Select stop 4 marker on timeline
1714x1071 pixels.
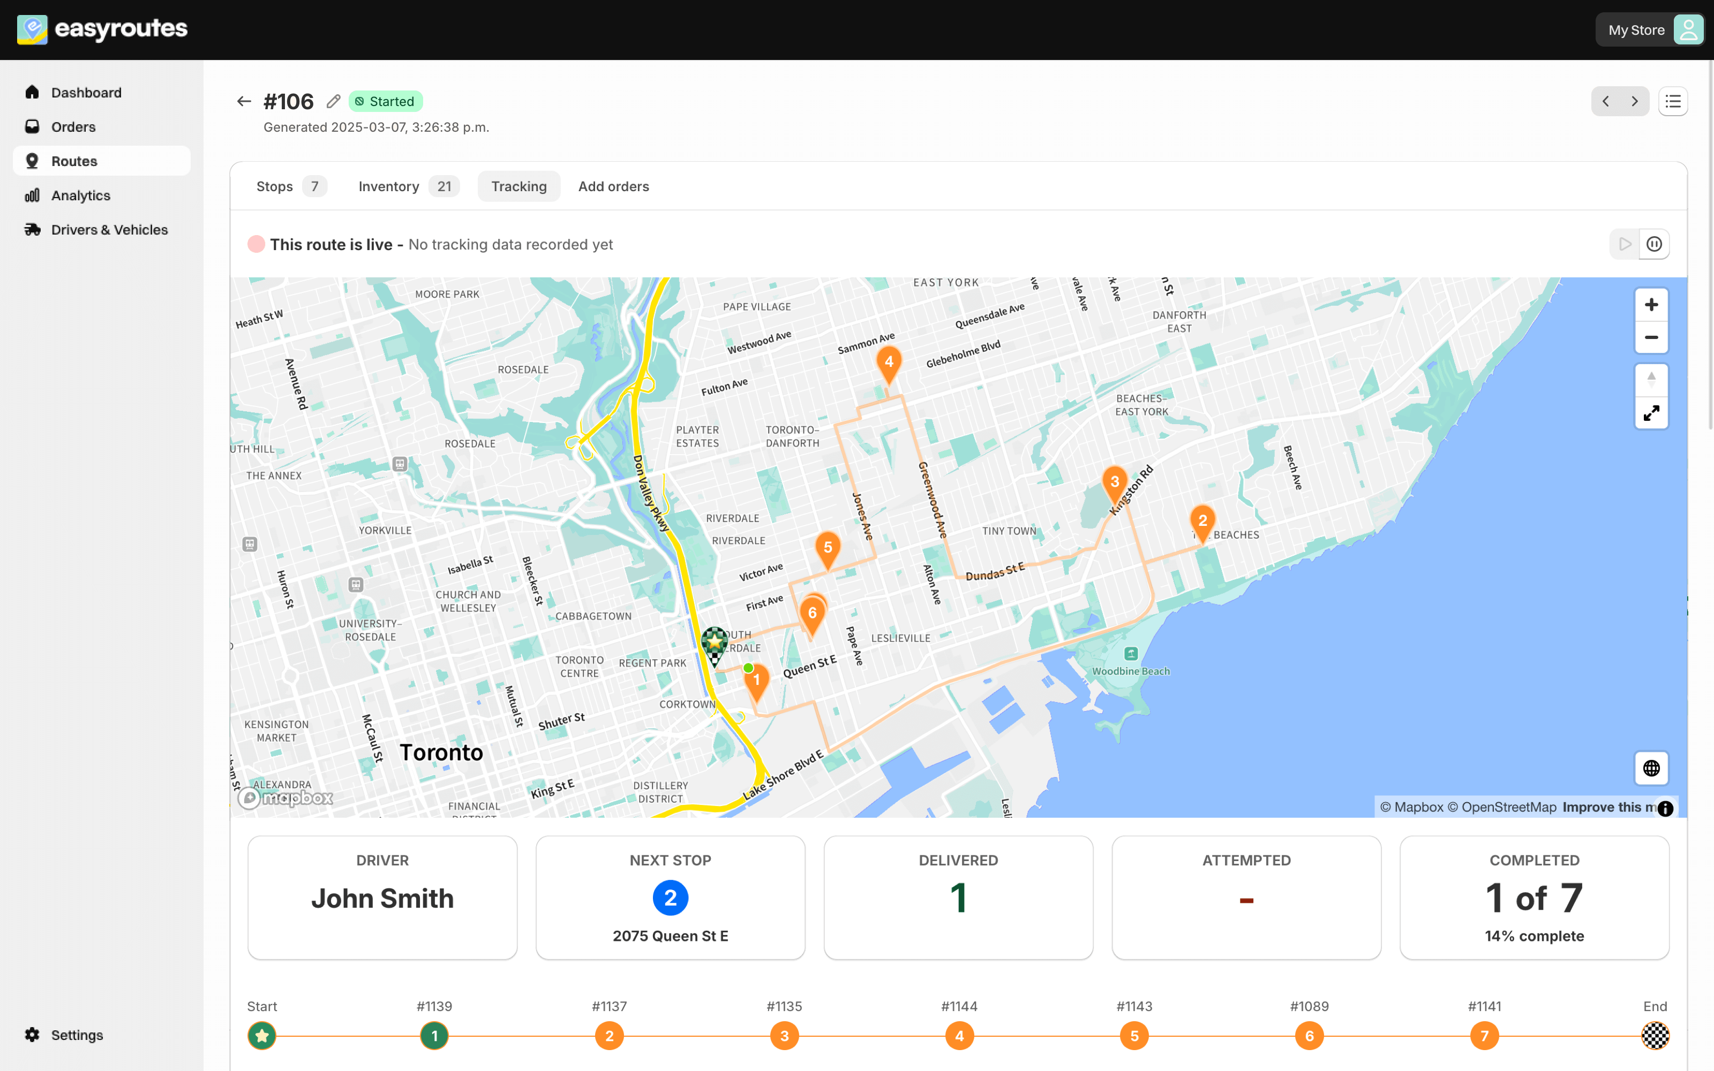(x=959, y=1036)
